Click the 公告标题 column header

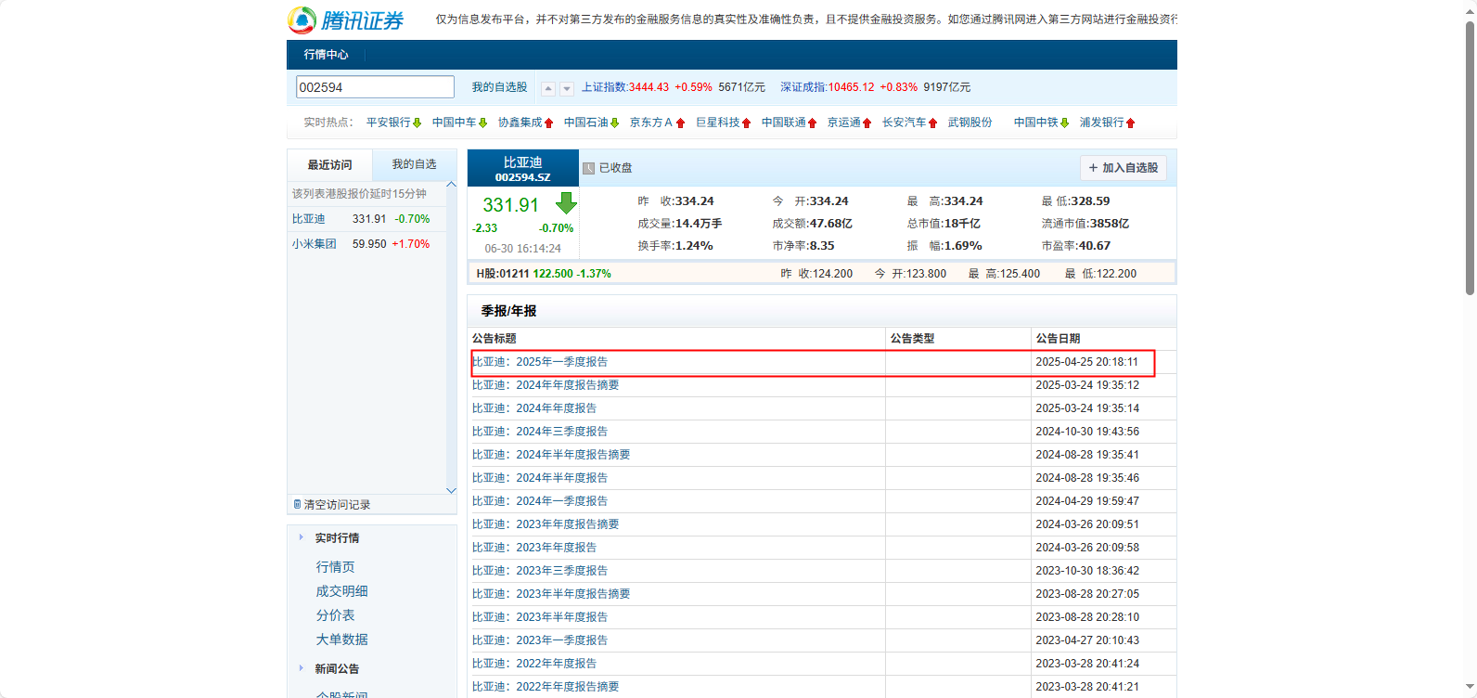click(x=494, y=339)
